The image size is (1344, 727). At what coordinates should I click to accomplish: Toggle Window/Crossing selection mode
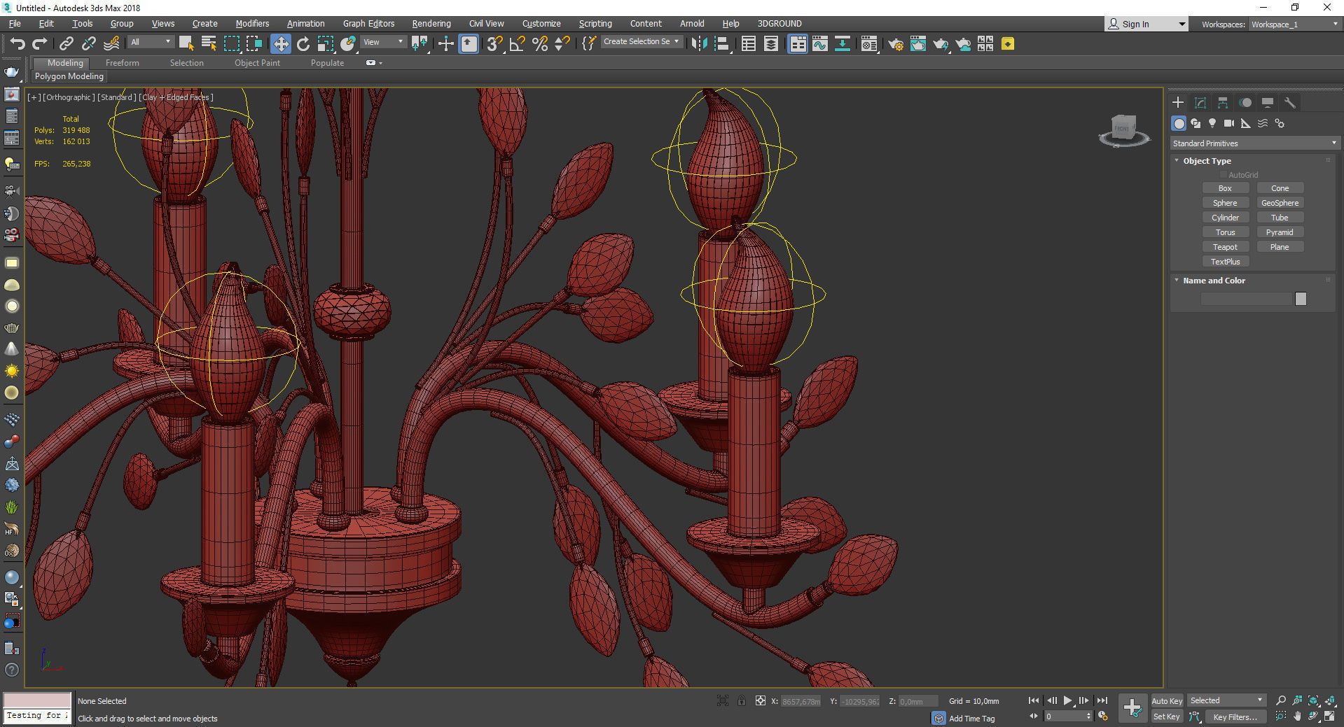tap(254, 43)
